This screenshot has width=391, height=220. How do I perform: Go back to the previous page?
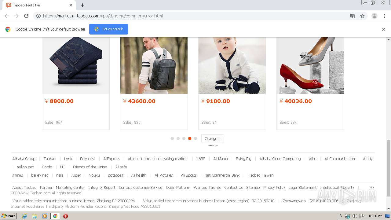(7, 16)
